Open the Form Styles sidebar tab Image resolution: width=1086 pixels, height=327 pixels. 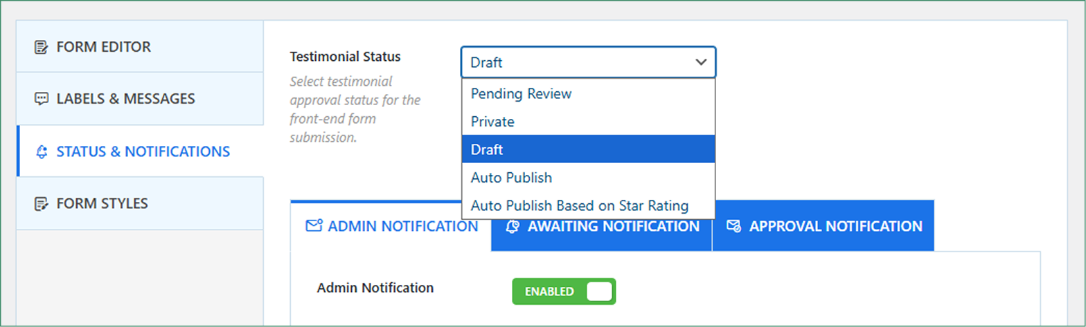click(x=140, y=204)
